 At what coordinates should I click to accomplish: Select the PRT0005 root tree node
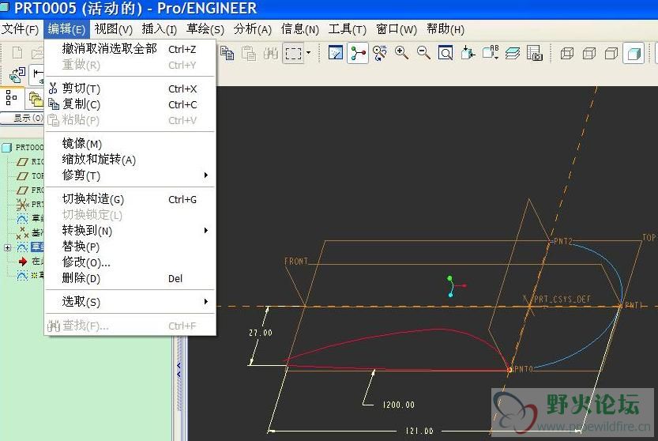point(23,148)
